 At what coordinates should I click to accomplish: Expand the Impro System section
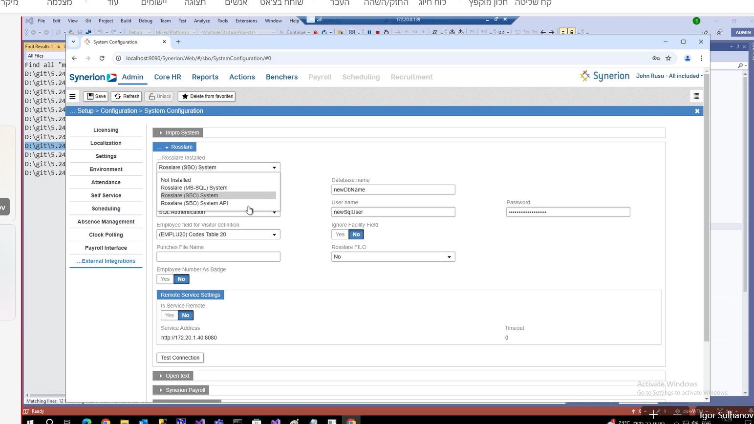point(178,133)
